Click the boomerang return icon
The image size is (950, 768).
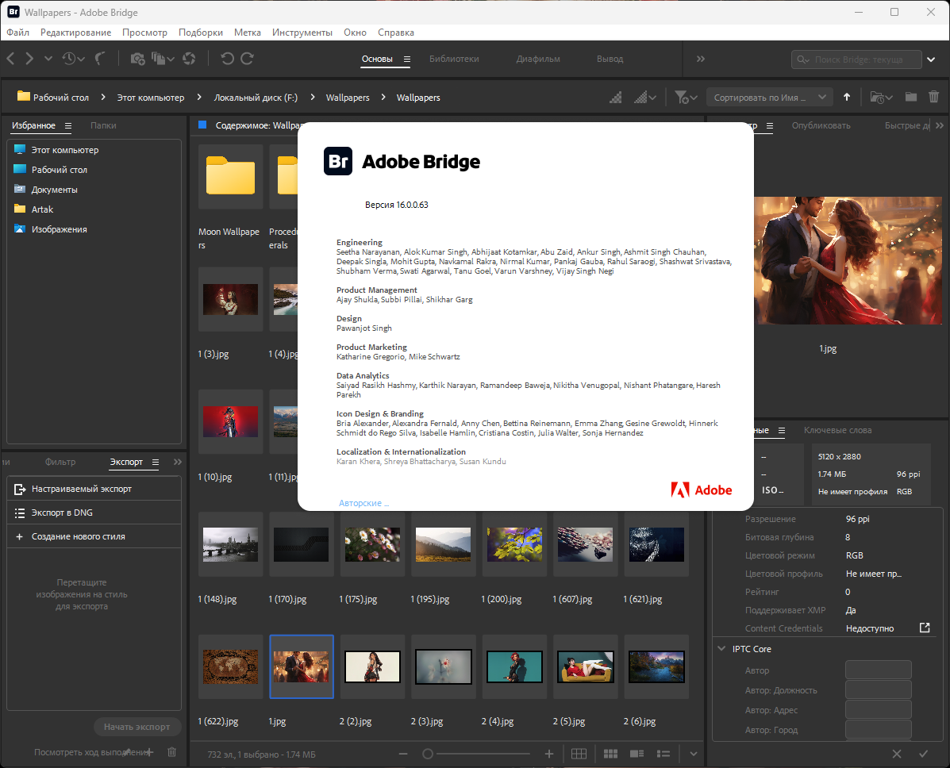(100, 59)
